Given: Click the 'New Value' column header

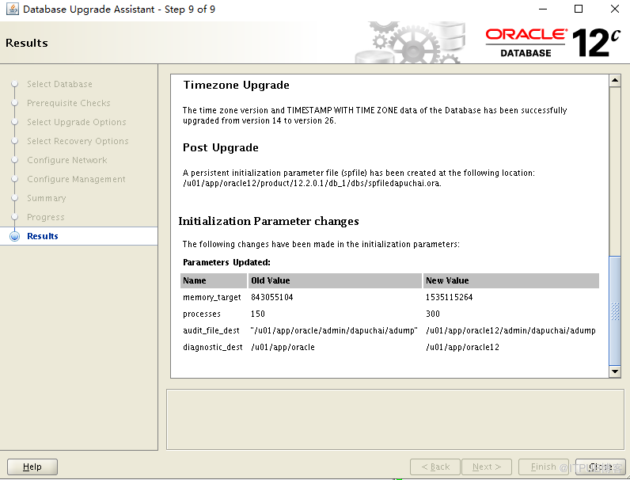Looking at the screenshot, I should tap(511, 280).
